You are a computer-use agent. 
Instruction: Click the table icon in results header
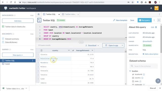[42, 51]
